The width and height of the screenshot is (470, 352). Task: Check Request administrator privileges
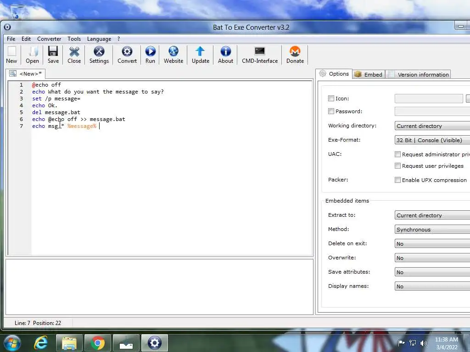pos(397,154)
